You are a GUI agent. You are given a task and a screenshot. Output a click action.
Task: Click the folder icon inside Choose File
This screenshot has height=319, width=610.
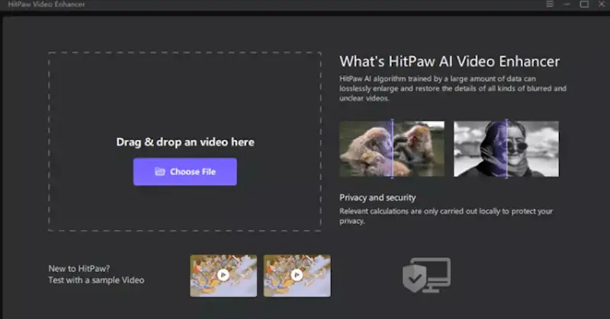[160, 172]
